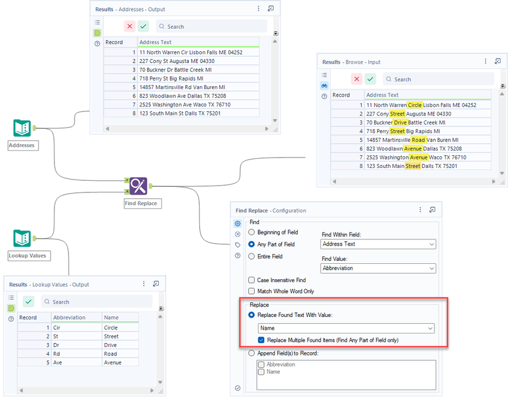Viewport: 517px width, 408px height.
Task: Expand small dropdown arrow in Addresses results toolbar
Action: (x=276, y=33)
